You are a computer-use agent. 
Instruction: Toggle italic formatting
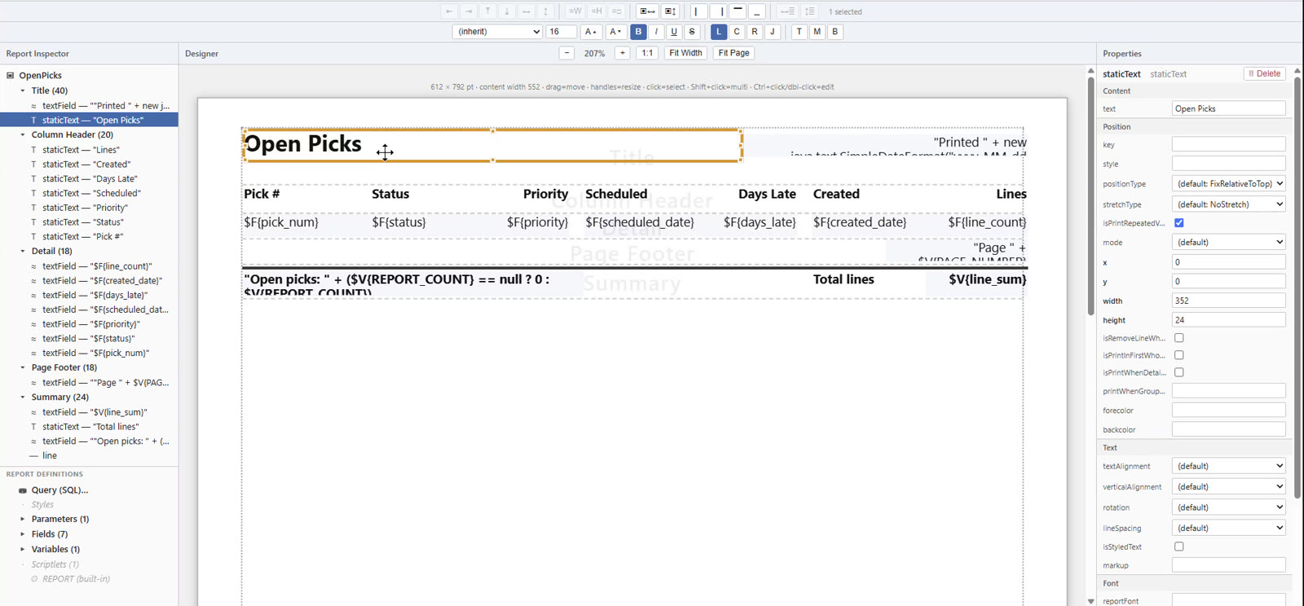[x=656, y=32]
